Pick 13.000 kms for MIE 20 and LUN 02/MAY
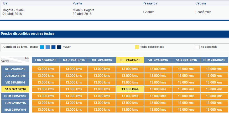This screenshot has height=113, width=229. pyautogui.click(x=102, y=103)
